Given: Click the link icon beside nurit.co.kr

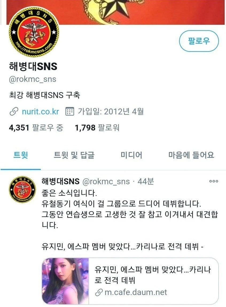Looking at the screenshot, I should (14, 111).
